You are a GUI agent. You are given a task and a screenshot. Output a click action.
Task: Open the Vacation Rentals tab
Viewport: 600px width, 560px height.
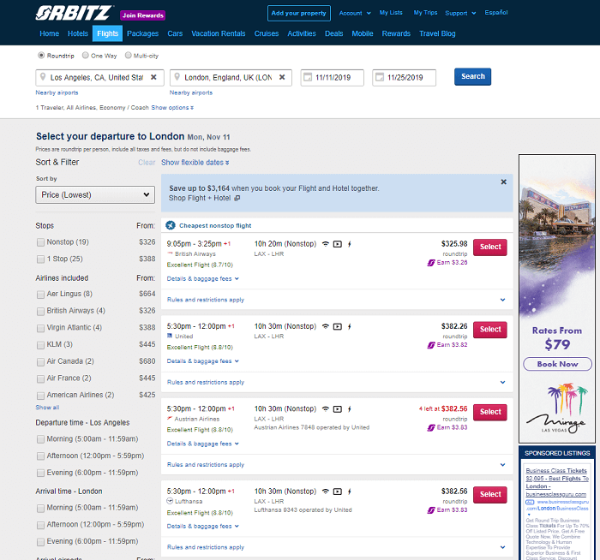pyautogui.click(x=219, y=33)
